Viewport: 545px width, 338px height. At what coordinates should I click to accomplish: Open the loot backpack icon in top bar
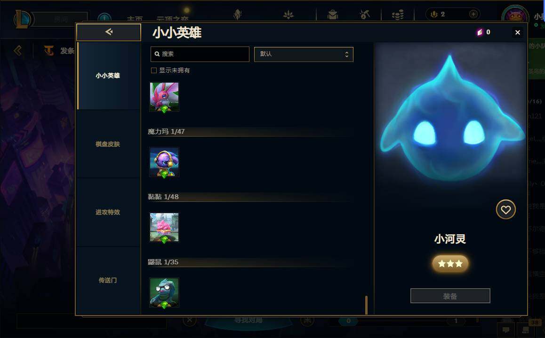[333, 15]
